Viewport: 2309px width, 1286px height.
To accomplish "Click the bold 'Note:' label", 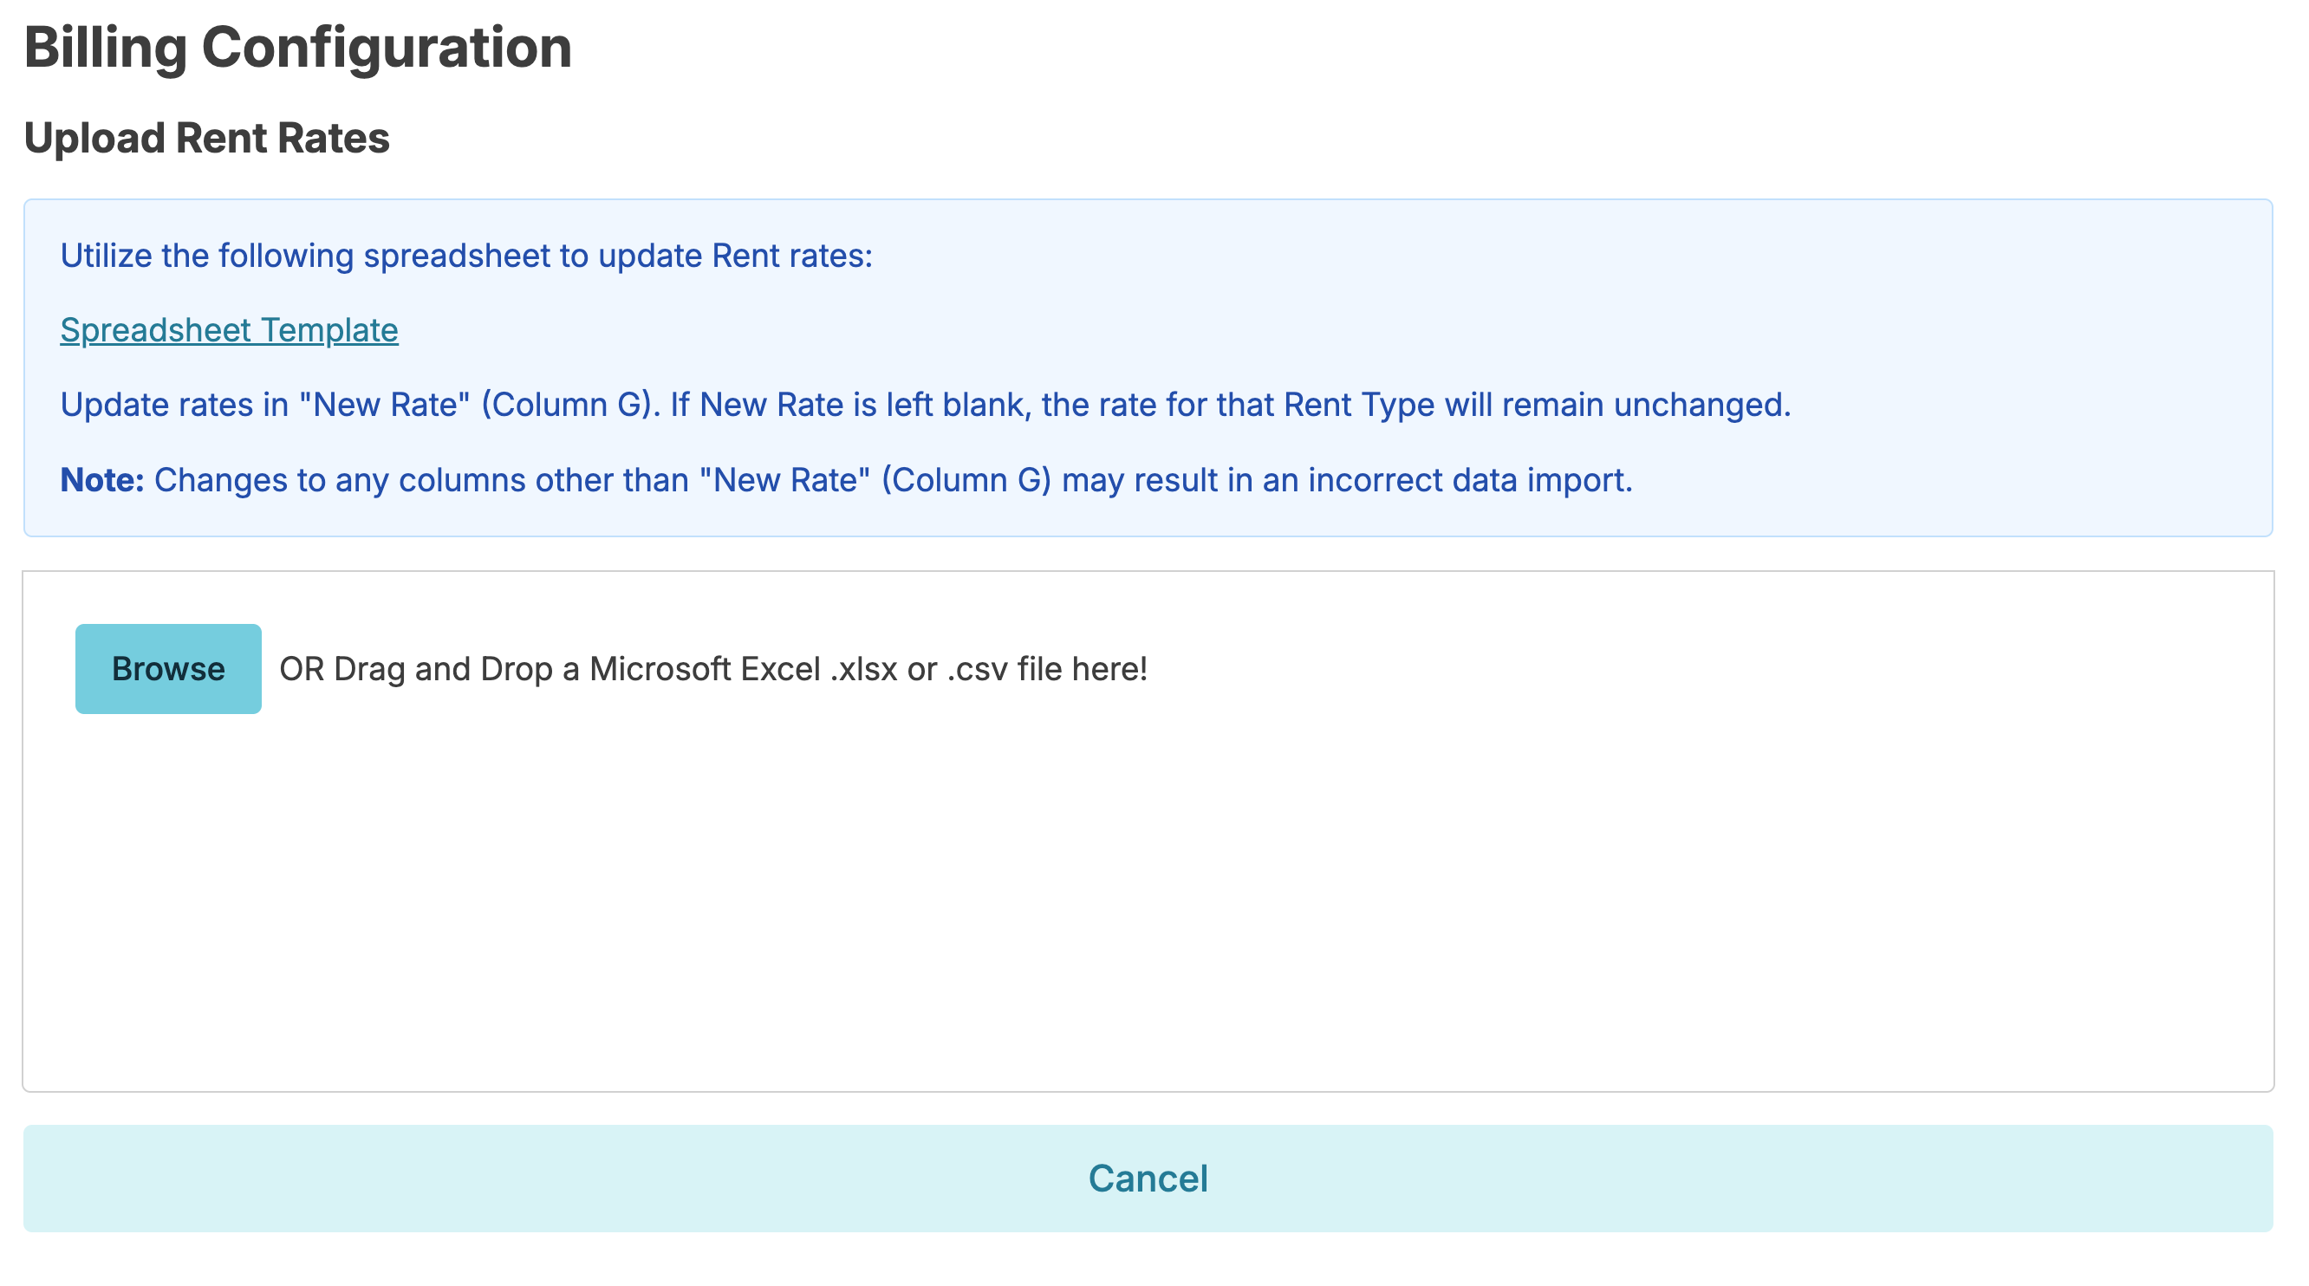I will (x=101, y=480).
